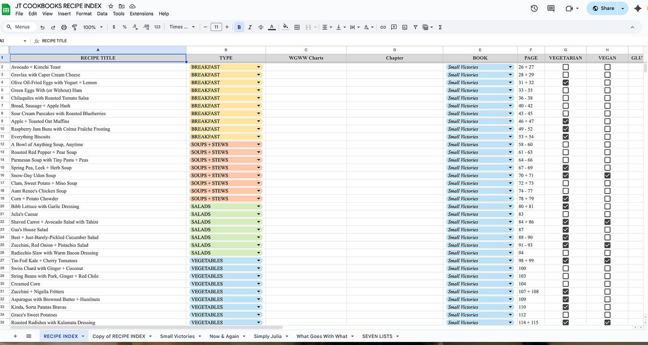The image size is (648, 345).
Task: Open TYPE dropdown for Gravlax with Caper Cream Cheese
Action: tap(259, 75)
